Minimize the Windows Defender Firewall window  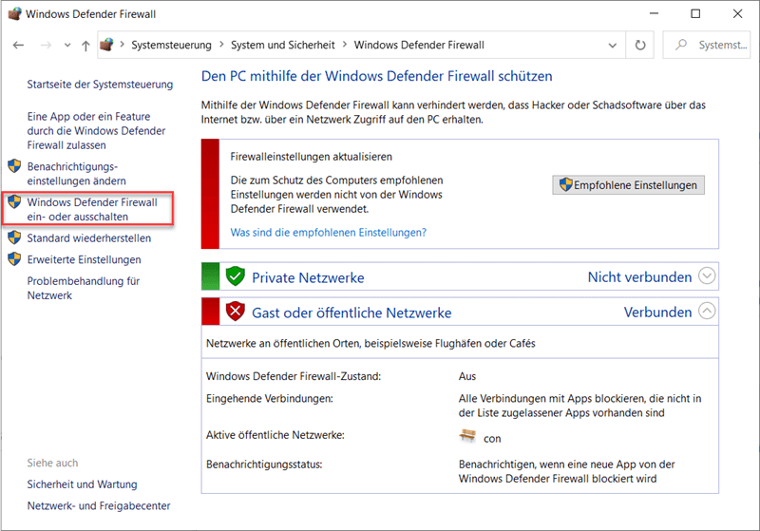coord(654,13)
